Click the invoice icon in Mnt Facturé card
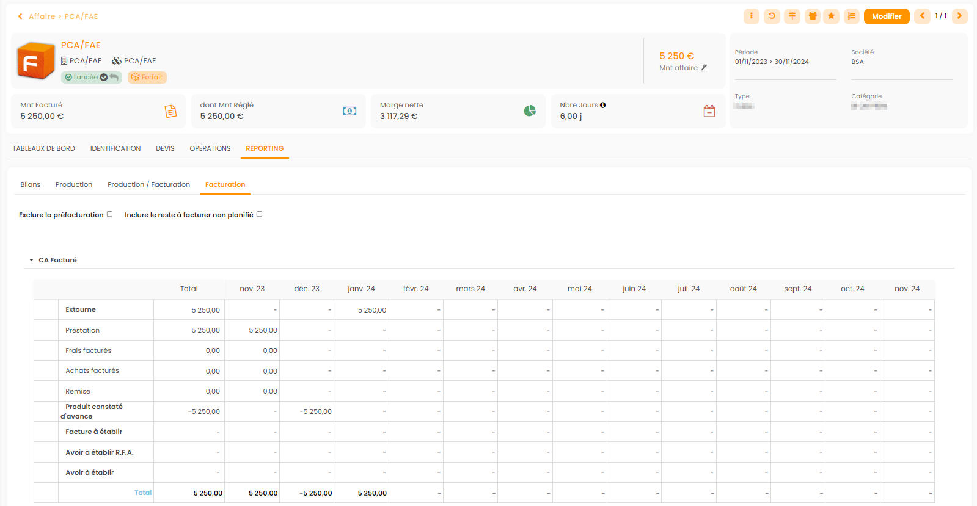This screenshot has height=506, width=977. tap(170, 111)
